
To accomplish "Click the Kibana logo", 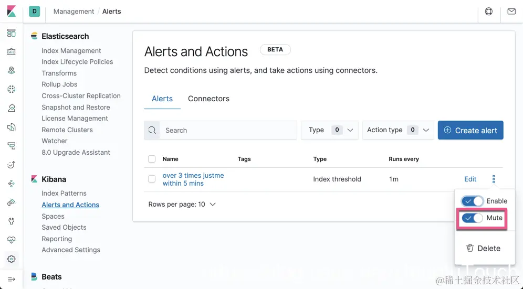I will pyautogui.click(x=12, y=12).
